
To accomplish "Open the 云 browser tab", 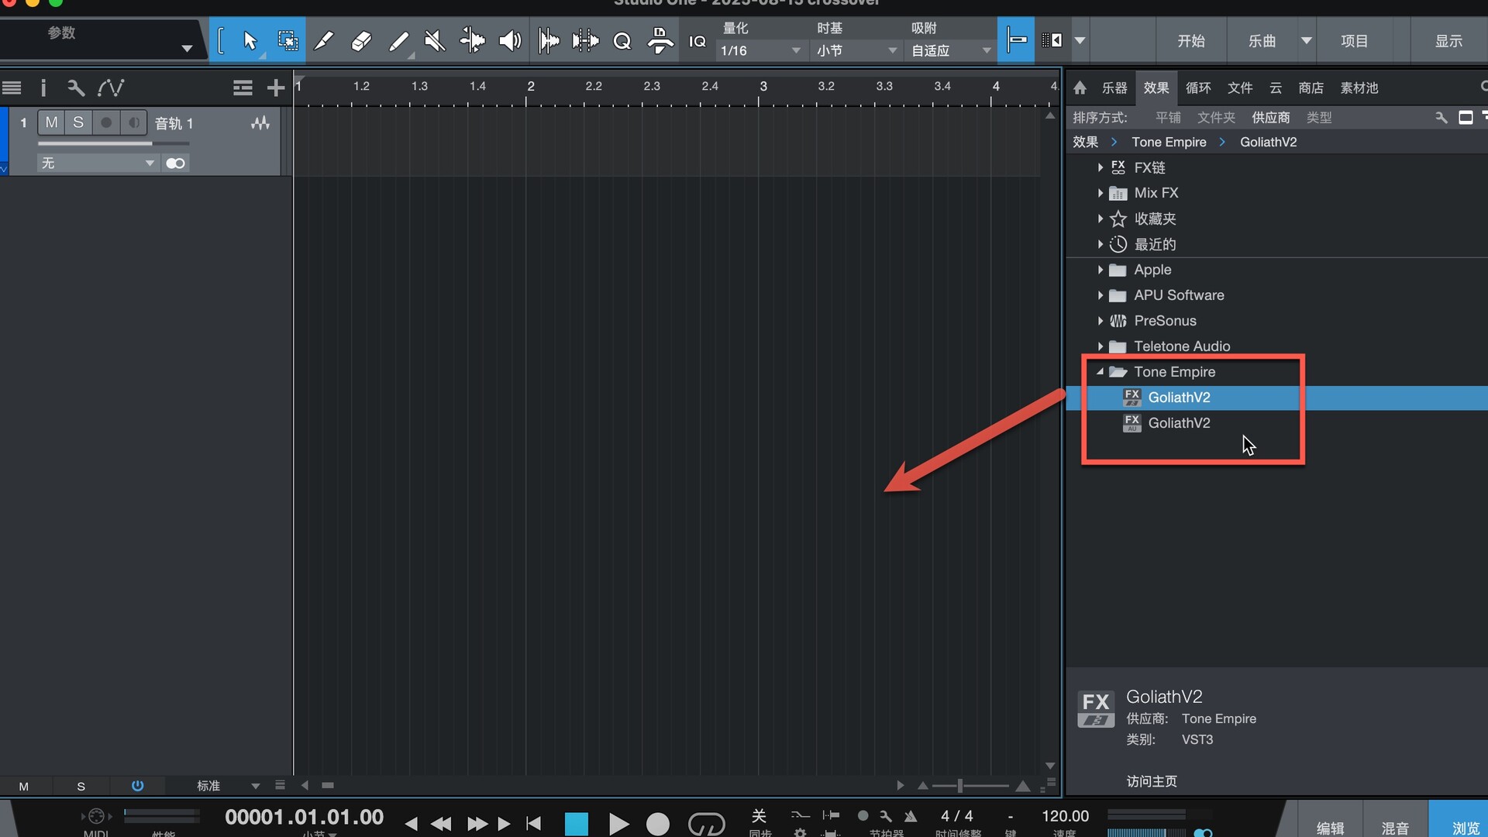I will 1276,88.
